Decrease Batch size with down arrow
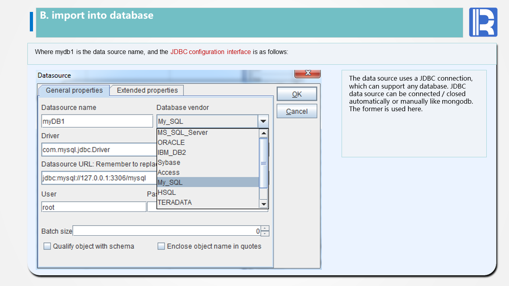This screenshot has width=509, height=286. point(265,233)
